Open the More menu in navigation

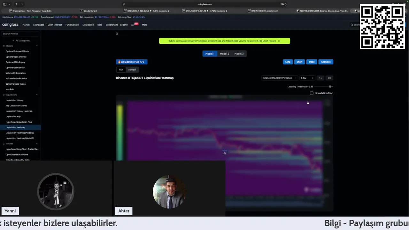(145, 25)
